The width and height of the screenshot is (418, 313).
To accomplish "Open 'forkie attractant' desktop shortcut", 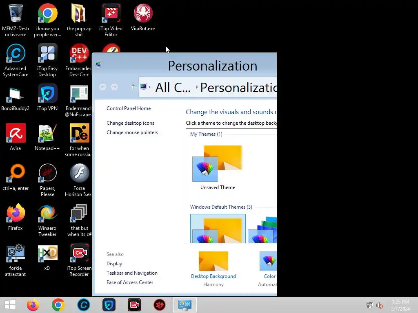I will 16,260.
